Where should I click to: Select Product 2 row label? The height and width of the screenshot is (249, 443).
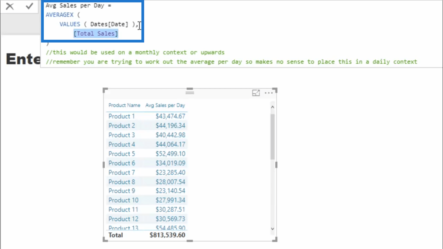(x=122, y=126)
